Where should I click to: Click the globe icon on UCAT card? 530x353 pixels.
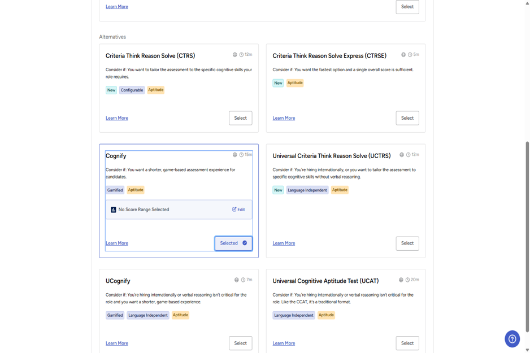(x=401, y=280)
